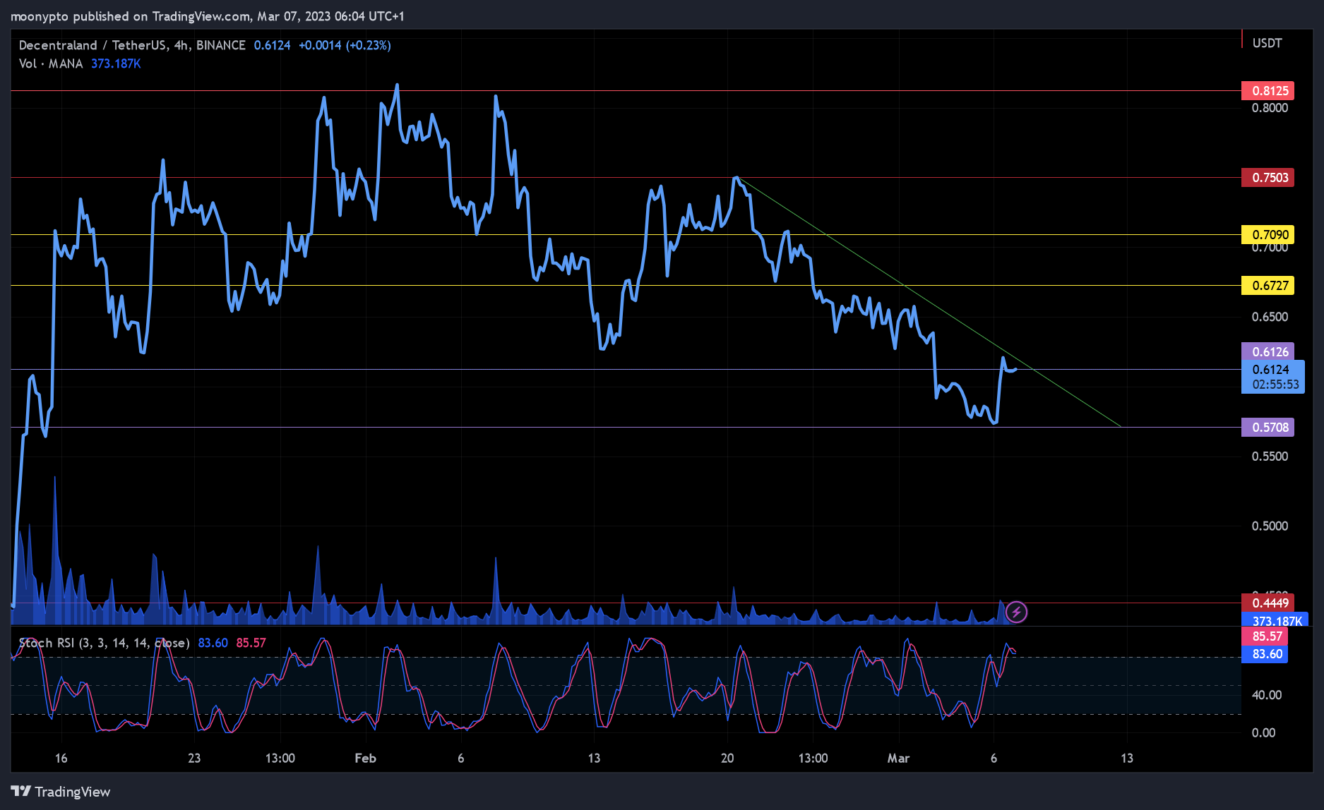Select the 0.5708 purple price label
Screen dimensions: 1324x810
(1268, 427)
